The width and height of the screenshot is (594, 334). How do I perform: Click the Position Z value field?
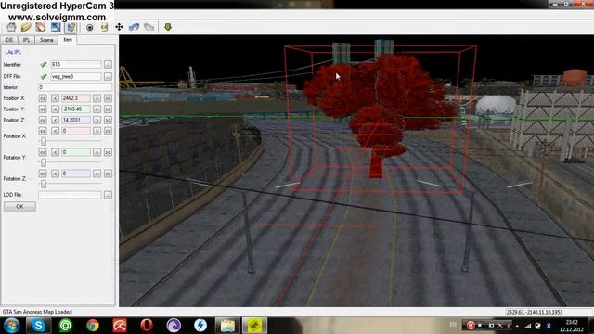click(76, 120)
